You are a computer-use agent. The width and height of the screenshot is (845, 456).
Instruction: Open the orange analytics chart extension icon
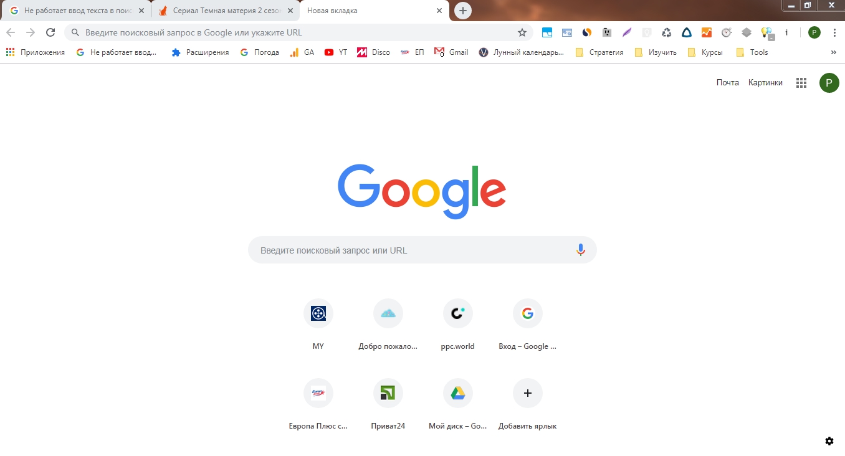coord(707,32)
